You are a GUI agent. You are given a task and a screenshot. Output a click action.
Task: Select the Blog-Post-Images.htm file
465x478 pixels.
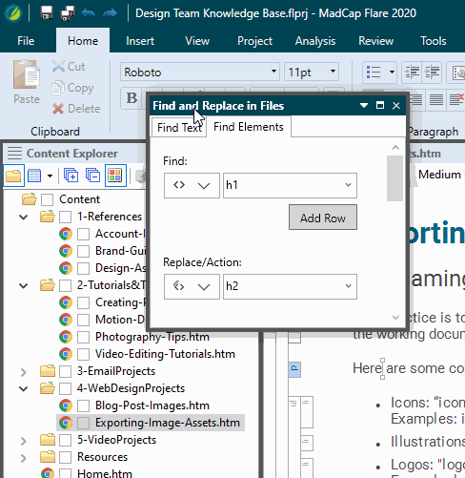click(152, 405)
